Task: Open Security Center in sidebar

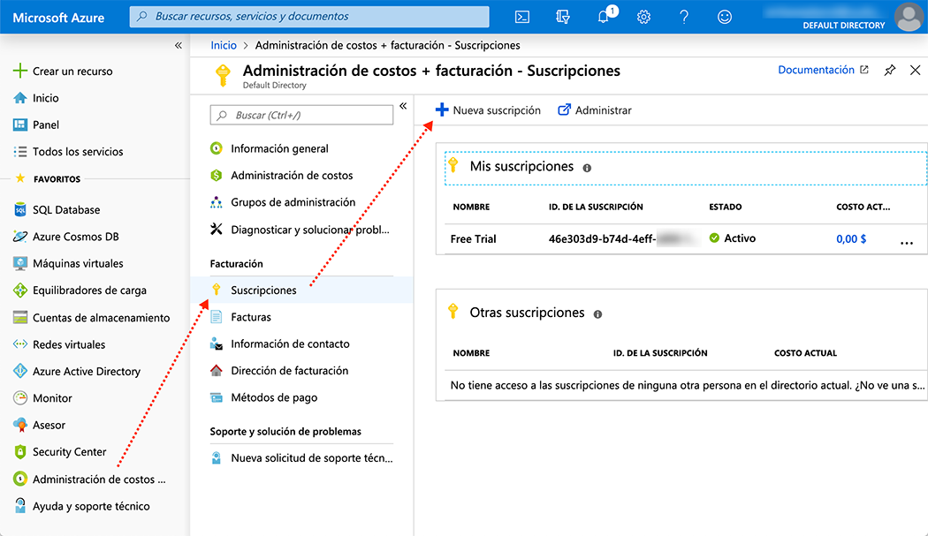Action: point(60,452)
